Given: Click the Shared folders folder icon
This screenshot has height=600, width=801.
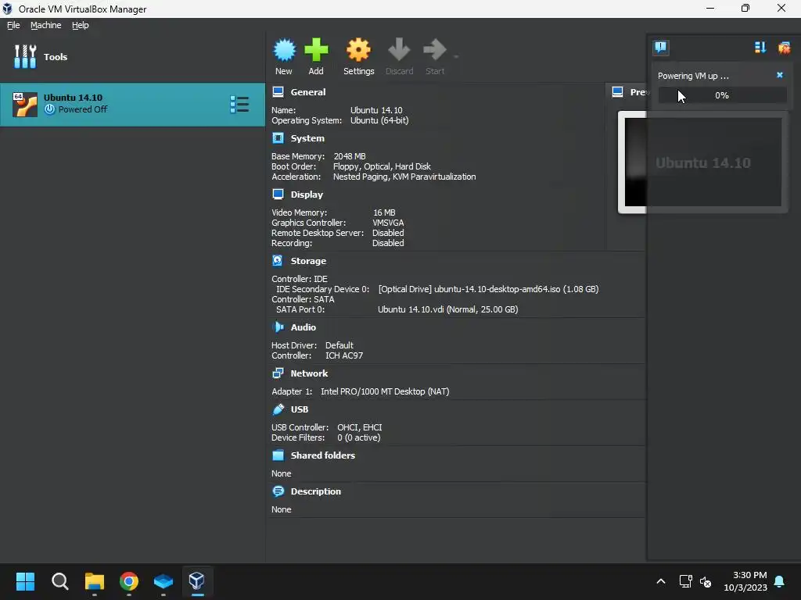Looking at the screenshot, I should pyautogui.click(x=278, y=455).
